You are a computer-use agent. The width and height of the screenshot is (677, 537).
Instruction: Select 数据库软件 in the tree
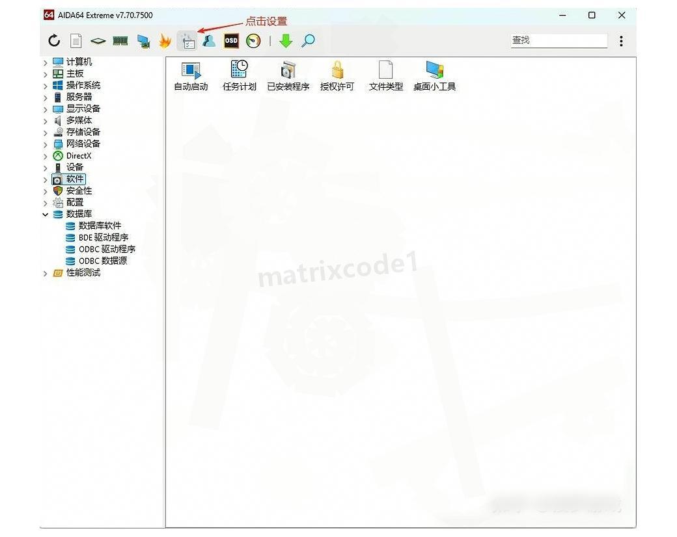(100, 226)
